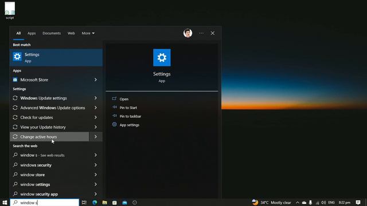Expand Change active hours arrow
Viewport: 367px width, 206px height.
(96, 137)
